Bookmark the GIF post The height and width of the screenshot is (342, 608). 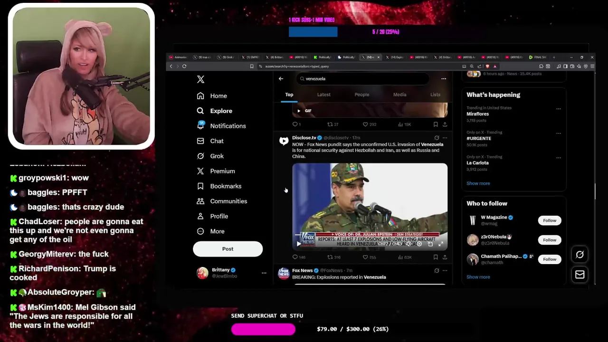pos(435,124)
